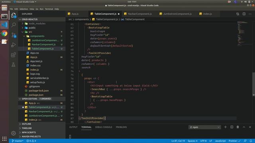Open the editor More Actions menu
The image size is (255, 143).
(250, 14)
